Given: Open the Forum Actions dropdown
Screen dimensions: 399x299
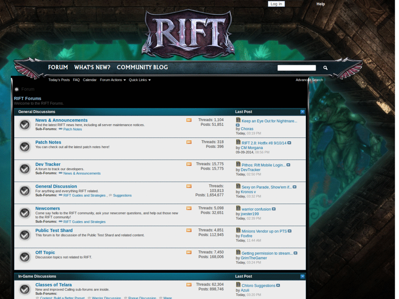Looking at the screenshot, I should (x=113, y=80).
